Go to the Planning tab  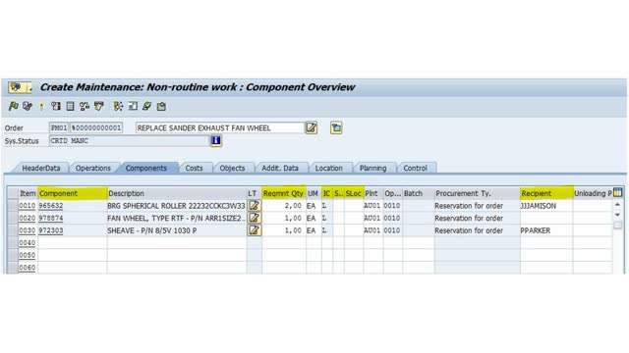pyautogui.click(x=373, y=168)
